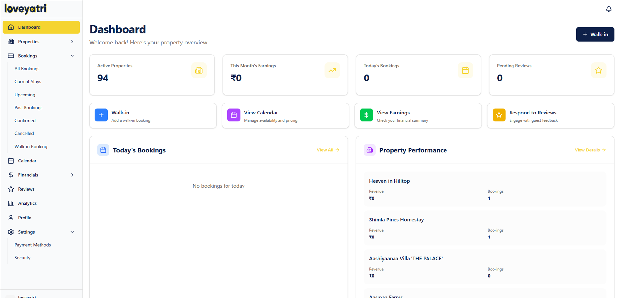Click the Active Properties building icon

click(x=199, y=70)
